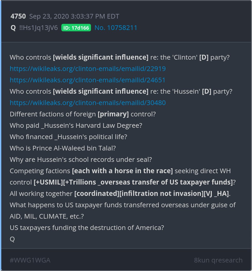
Task: Click the bold "[infiltration not invasion]" text
Action: point(162,194)
